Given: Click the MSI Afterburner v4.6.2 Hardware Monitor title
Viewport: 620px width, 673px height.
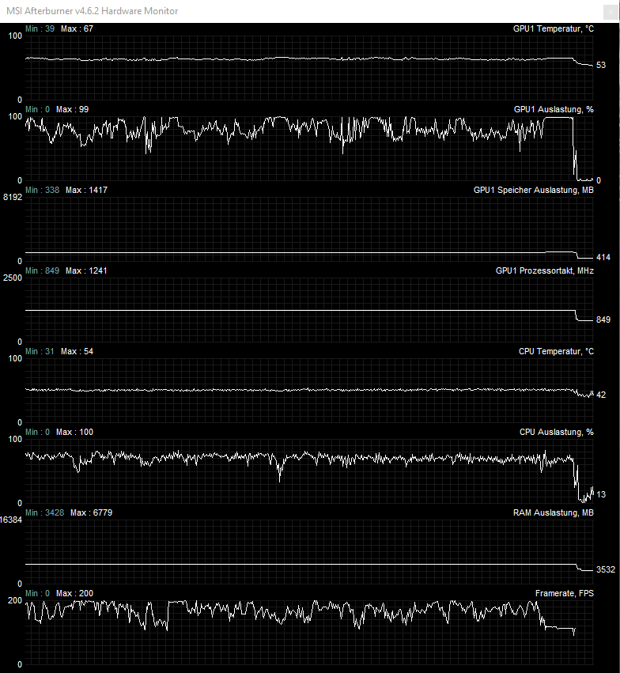Looking at the screenshot, I should (93, 11).
